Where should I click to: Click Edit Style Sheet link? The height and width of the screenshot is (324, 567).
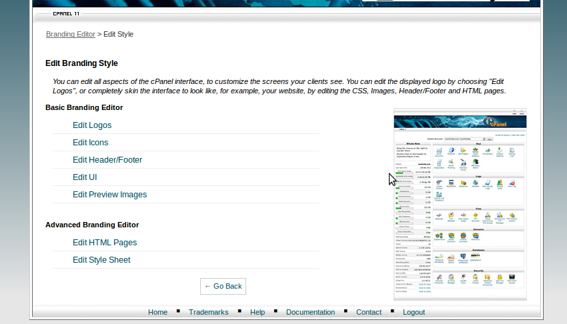[101, 260]
